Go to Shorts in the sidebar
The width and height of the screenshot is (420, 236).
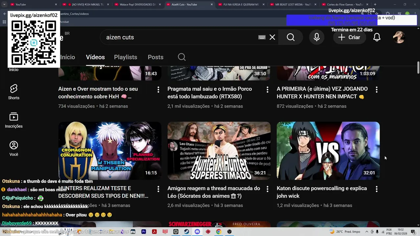click(14, 92)
